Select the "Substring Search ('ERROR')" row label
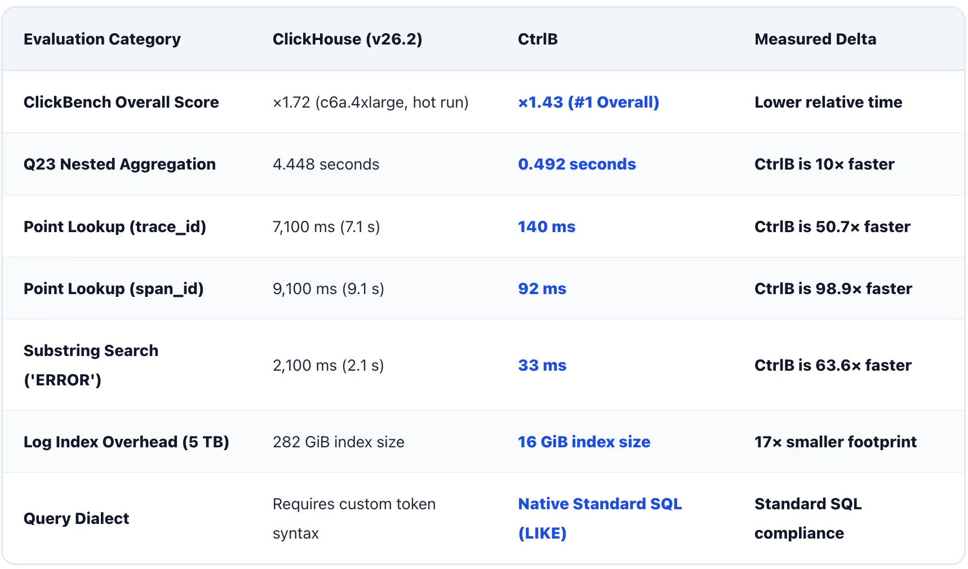The image size is (968, 569). point(91,365)
